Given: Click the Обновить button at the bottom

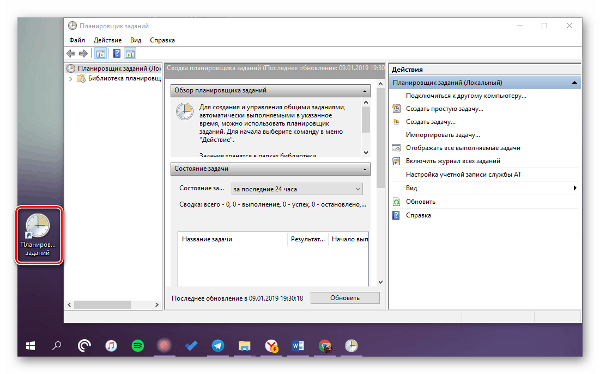Looking at the screenshot, I should pyautogui.click(x=345, y=298).
